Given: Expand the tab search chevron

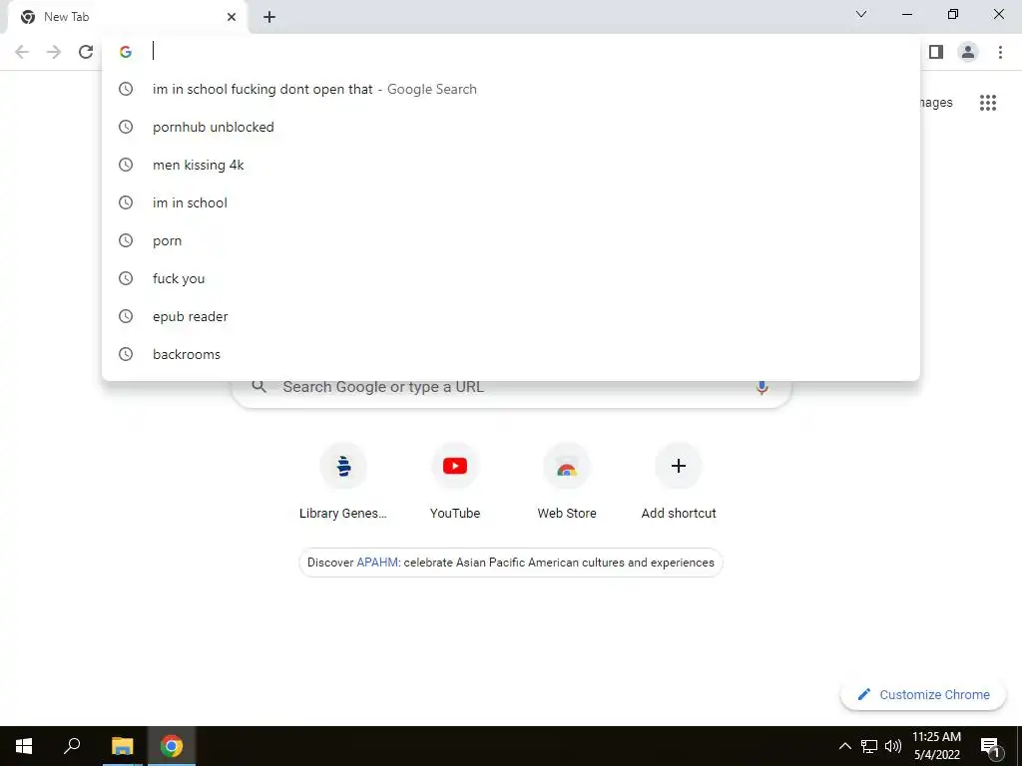Looking at the screenshot, I should pos(861,14).
